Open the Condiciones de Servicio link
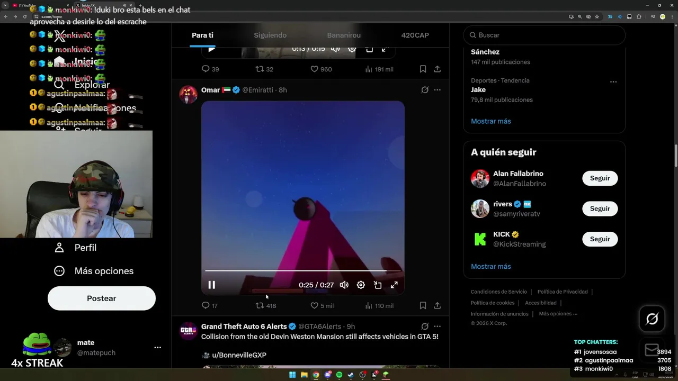Viewport: 678px width, 381px height. click(x=498, y=292)
